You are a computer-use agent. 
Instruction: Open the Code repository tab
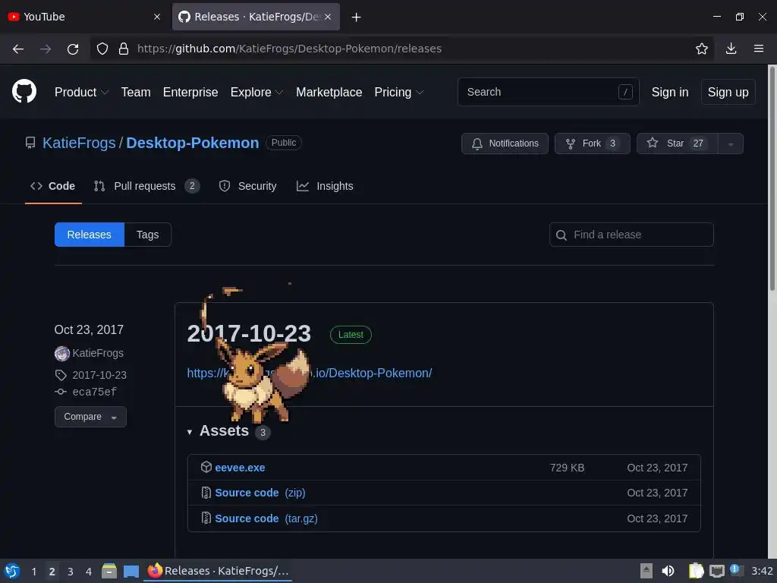click(x=53, y=186)
